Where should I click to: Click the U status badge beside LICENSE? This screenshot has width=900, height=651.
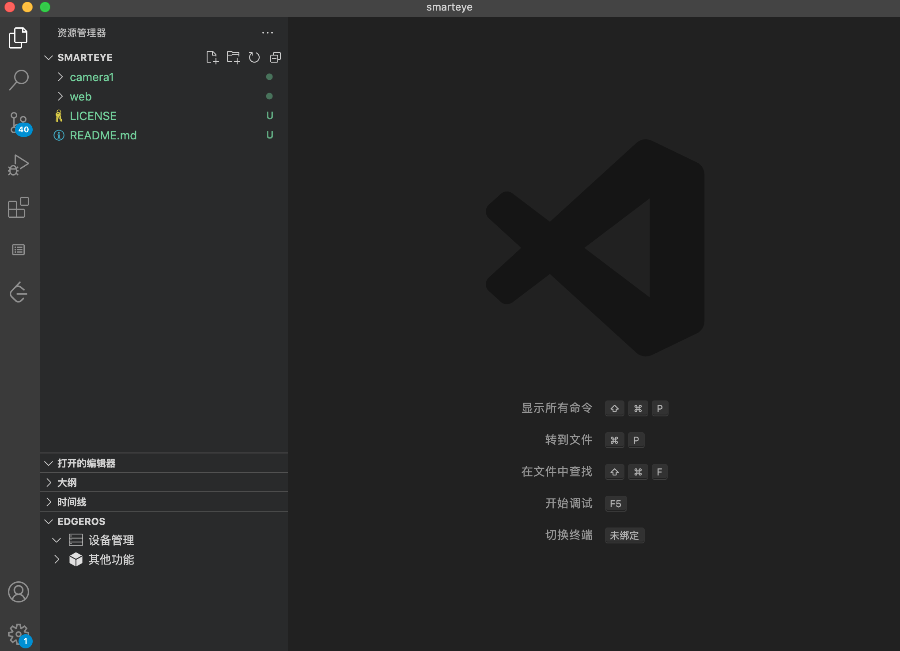click(269, 116)
